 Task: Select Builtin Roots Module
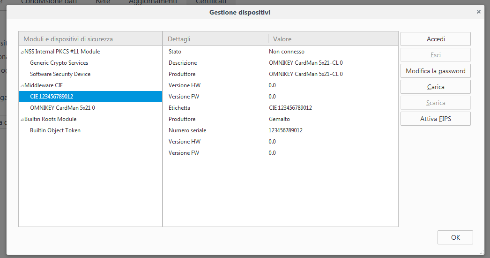[x=50, y=119]
